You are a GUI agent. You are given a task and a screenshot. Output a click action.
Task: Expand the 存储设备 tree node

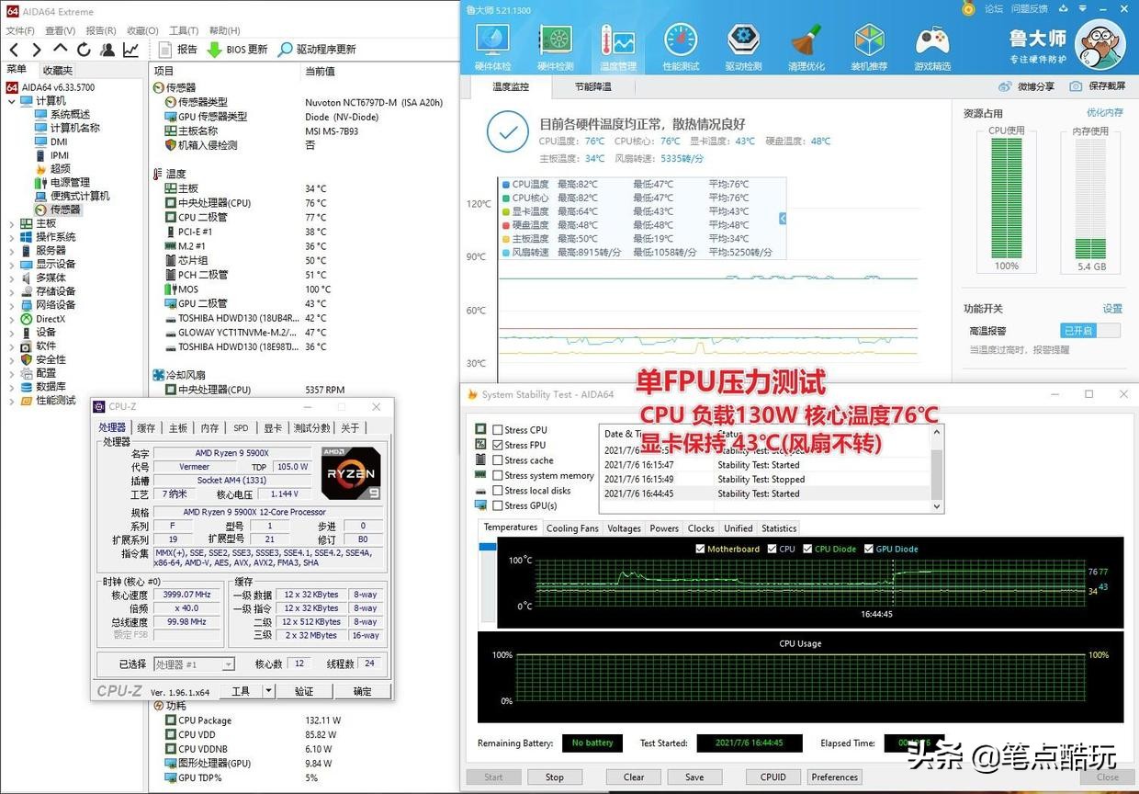click(11, 291)
